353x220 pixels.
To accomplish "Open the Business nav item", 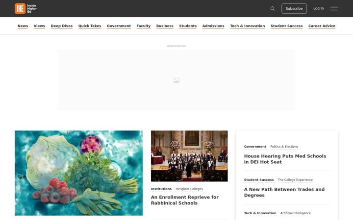I will click(165, 26).
